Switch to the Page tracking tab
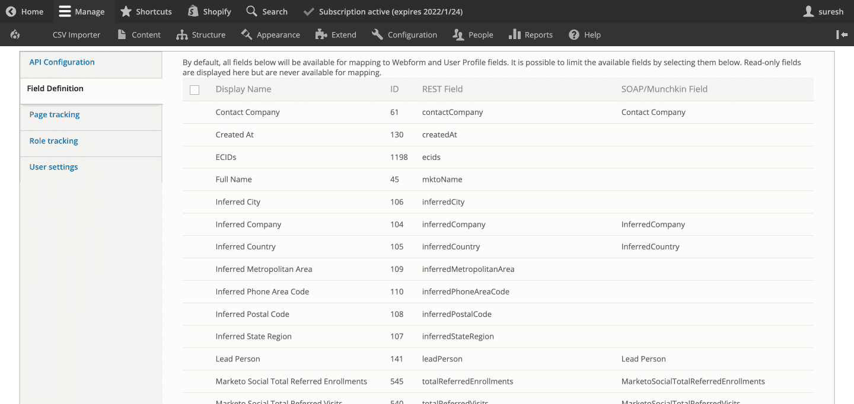854x404 pixels. coord(55,115)
